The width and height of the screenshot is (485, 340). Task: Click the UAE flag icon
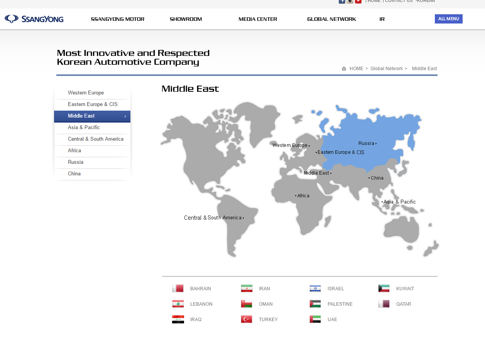pos(315,319)
